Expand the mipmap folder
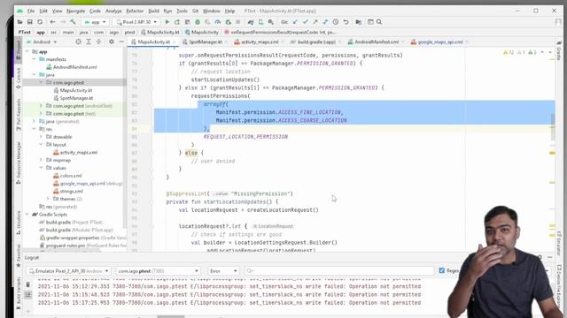The height and width of the screenshot is (318, 567). (x=41, y=160)
